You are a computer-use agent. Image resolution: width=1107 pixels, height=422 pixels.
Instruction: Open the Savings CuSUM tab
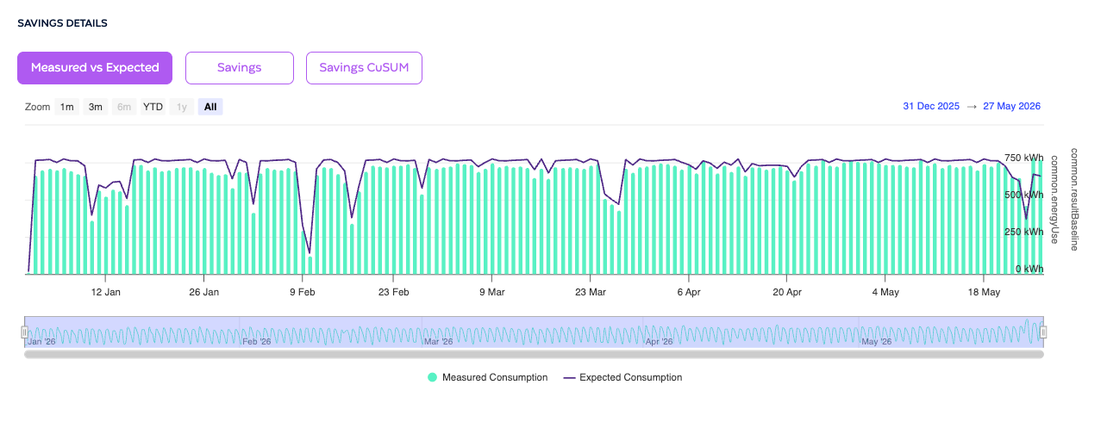364,68
